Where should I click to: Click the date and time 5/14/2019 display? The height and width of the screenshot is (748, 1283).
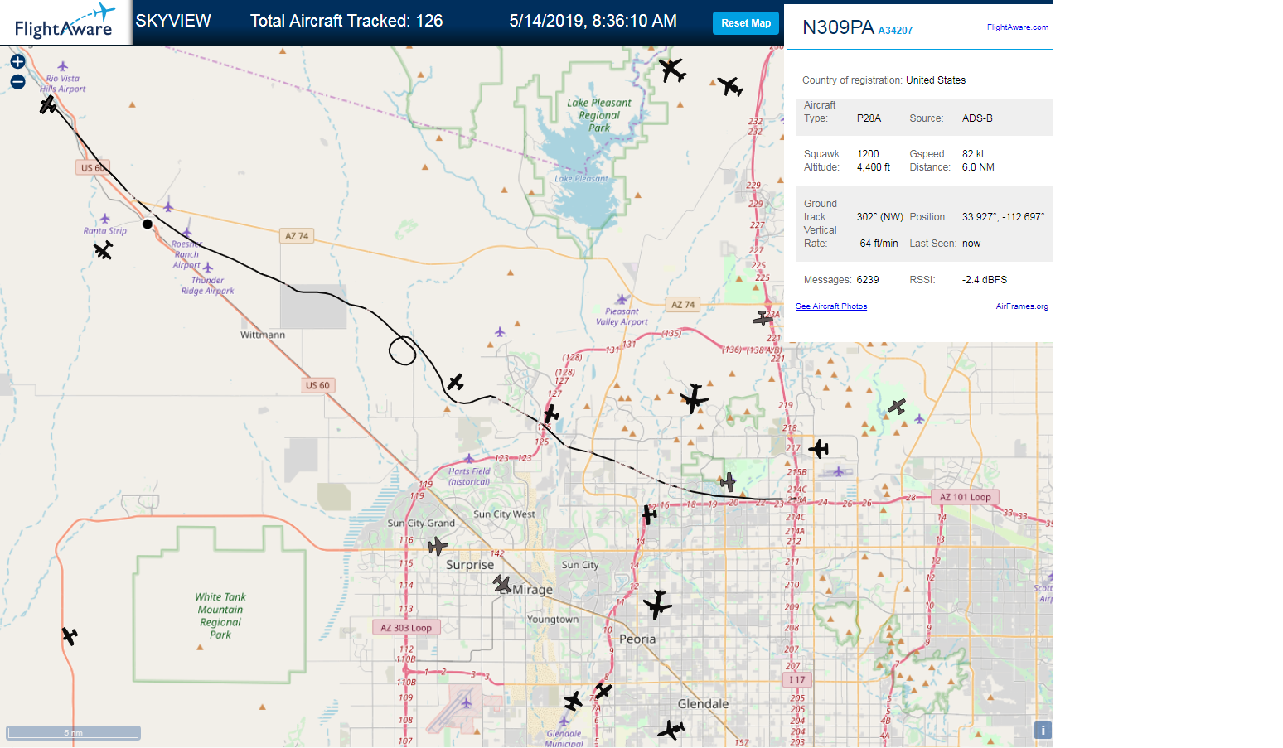coord(593,21)
